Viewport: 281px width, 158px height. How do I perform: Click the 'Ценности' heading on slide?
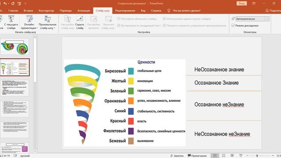(x=146, y=62)
